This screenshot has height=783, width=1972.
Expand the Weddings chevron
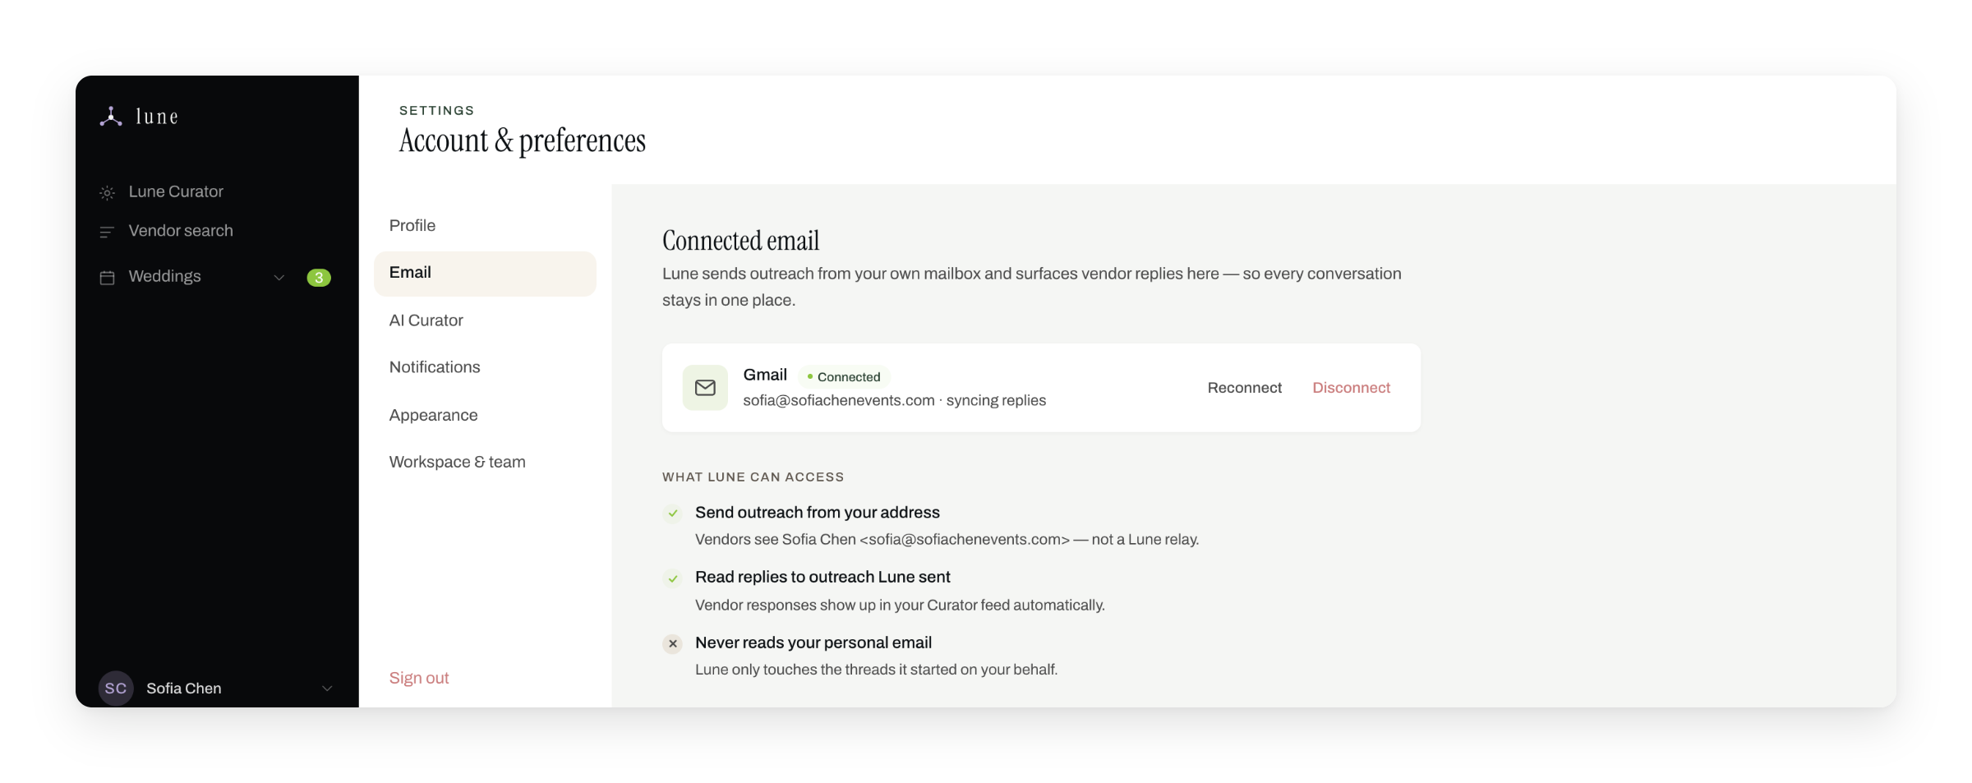[x=279, y=278]
